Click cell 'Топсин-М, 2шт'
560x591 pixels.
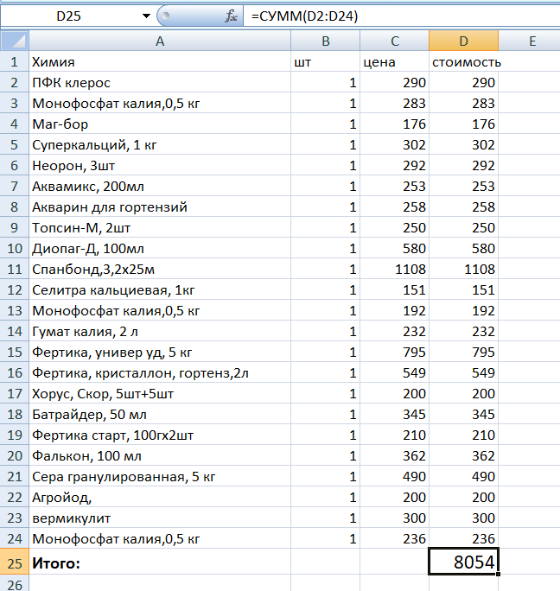(160, 227)
